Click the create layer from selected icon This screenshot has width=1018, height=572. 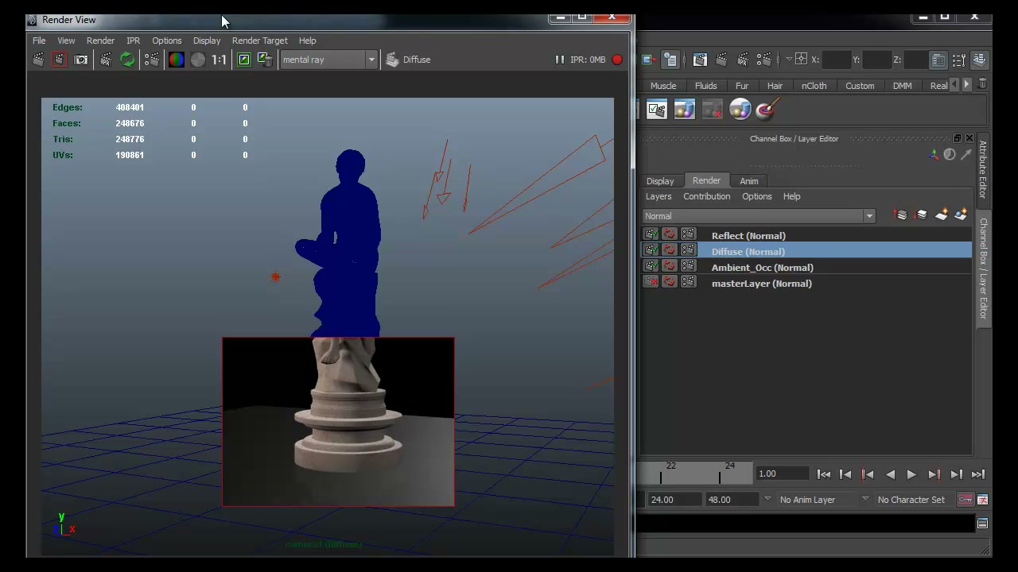tap(961, 215)
